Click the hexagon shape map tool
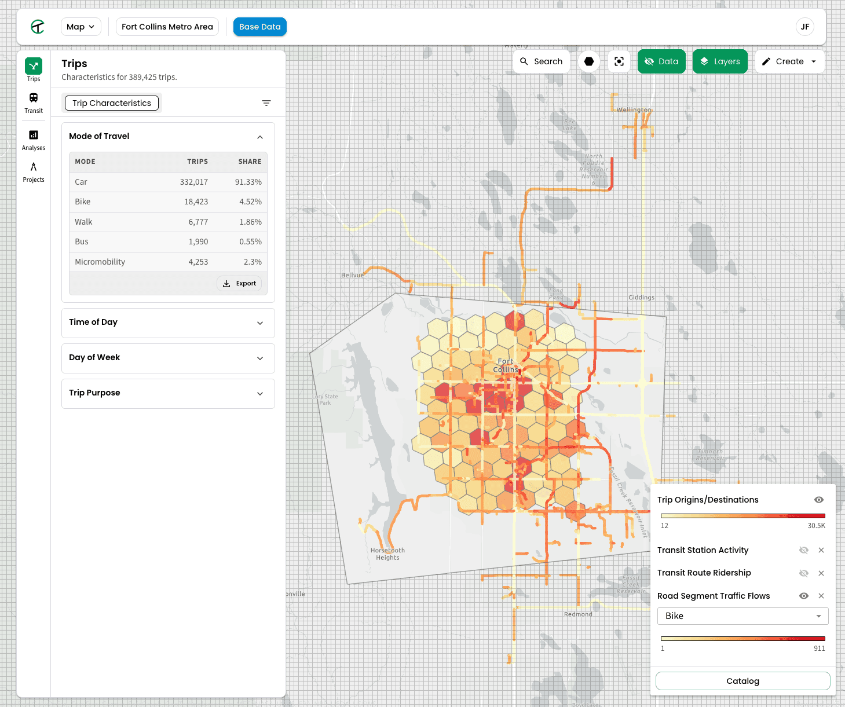845x707 pixels. [x=589, y=61]
